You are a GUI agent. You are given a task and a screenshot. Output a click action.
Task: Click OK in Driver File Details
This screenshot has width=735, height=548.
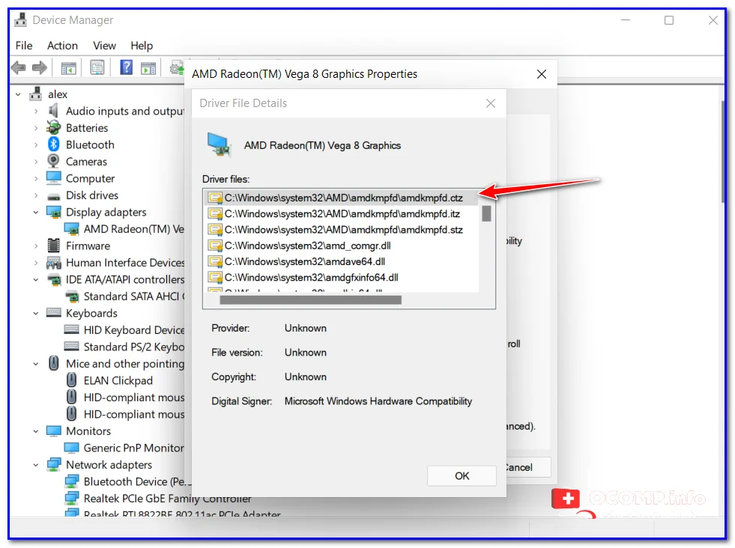coord(462,476)
